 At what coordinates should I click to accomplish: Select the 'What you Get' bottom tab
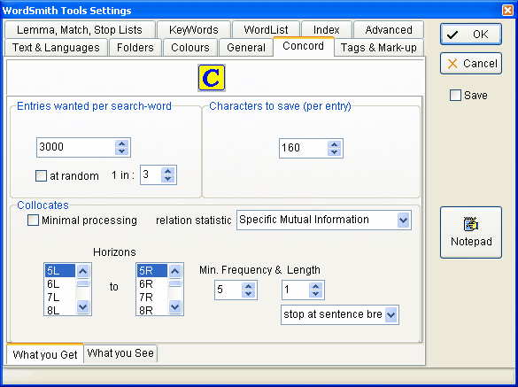(45, 354)
